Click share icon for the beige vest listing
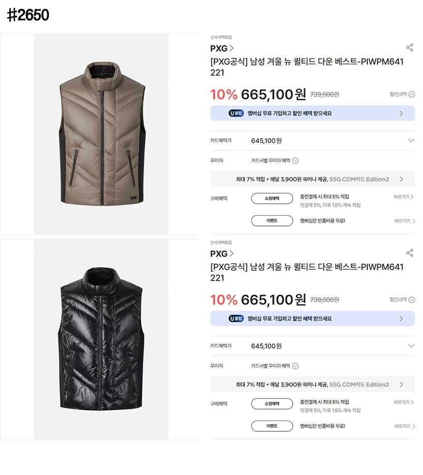 [x=409, y=48]
